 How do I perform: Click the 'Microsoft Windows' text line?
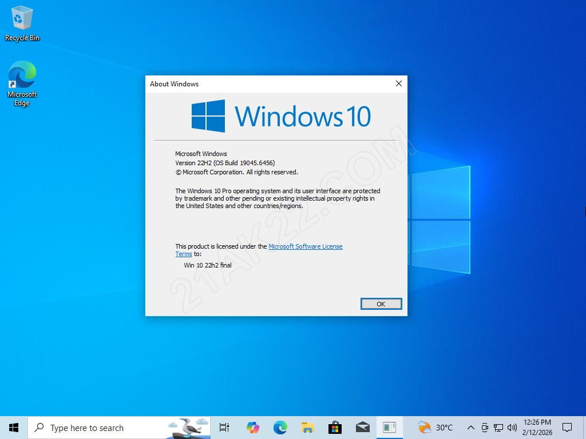pos(201,153)
